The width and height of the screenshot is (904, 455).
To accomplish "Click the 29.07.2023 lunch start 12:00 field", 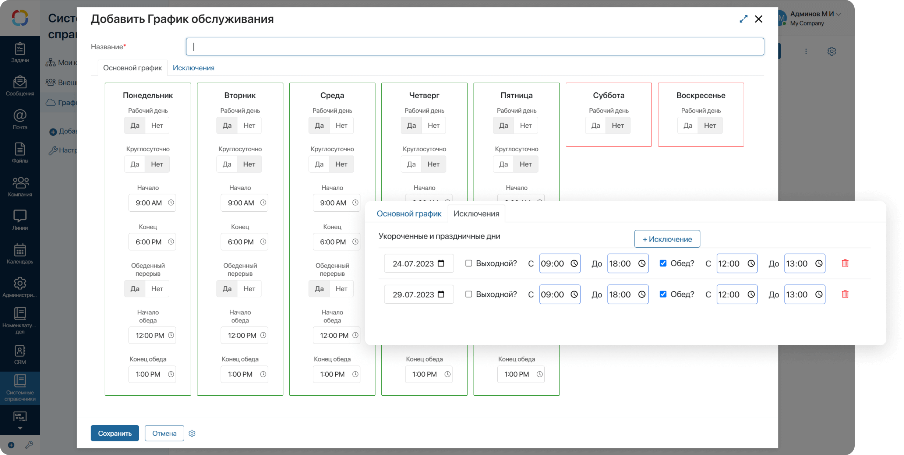I will click(x=737, y=294).
